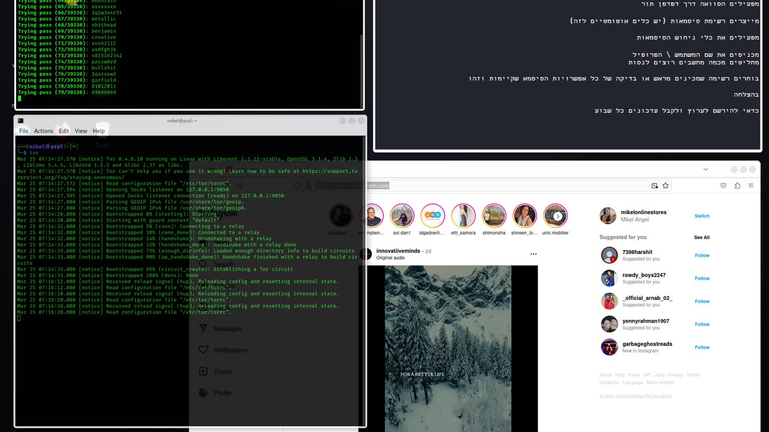The width and height of the screenshot is (769, 432).
Task: Open etti_samora's story
Action: pyautogui.click(x=463, y=215)
